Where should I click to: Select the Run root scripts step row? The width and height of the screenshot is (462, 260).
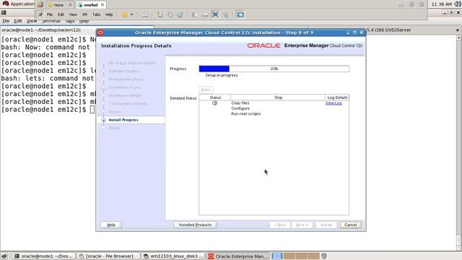coord(274,114)
